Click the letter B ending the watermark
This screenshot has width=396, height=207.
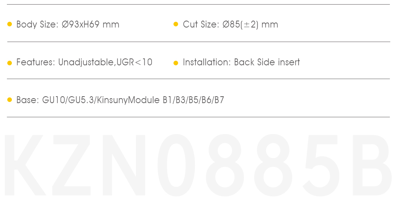(x=372, y=165)
